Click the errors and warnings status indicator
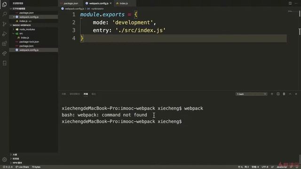301x169 pixels. pos(8,167)
